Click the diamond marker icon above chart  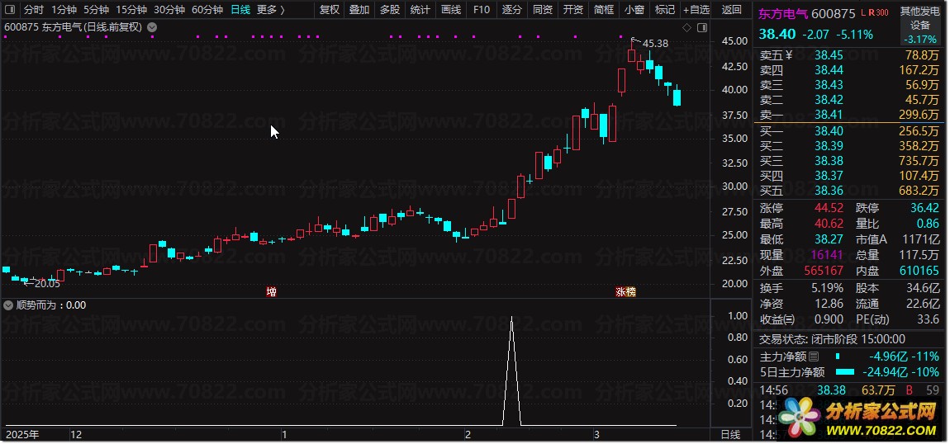(x=686, y=28)
